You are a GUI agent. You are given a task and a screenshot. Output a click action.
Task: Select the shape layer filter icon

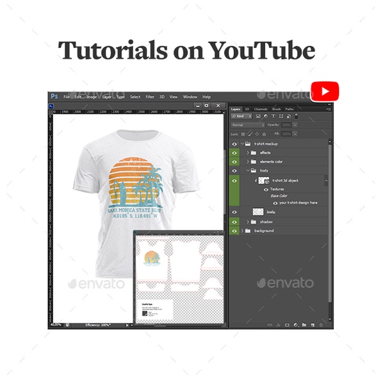pyautogui.click(x=281, y=116)
